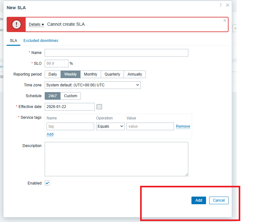This screenshot has width=265, height=222.
Task: Open the effective date calendar picker
Action: pyautogui.click(x=99, y=107)
